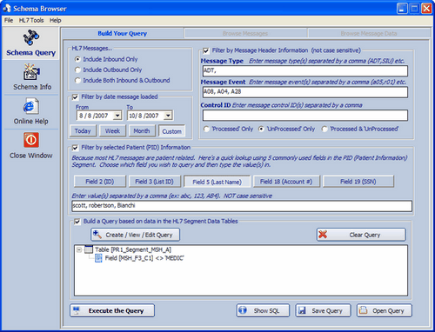The image size is (435, 332).
Task: Select Processed & UnProcessed radio button
Action: click(x=325, y=129)
